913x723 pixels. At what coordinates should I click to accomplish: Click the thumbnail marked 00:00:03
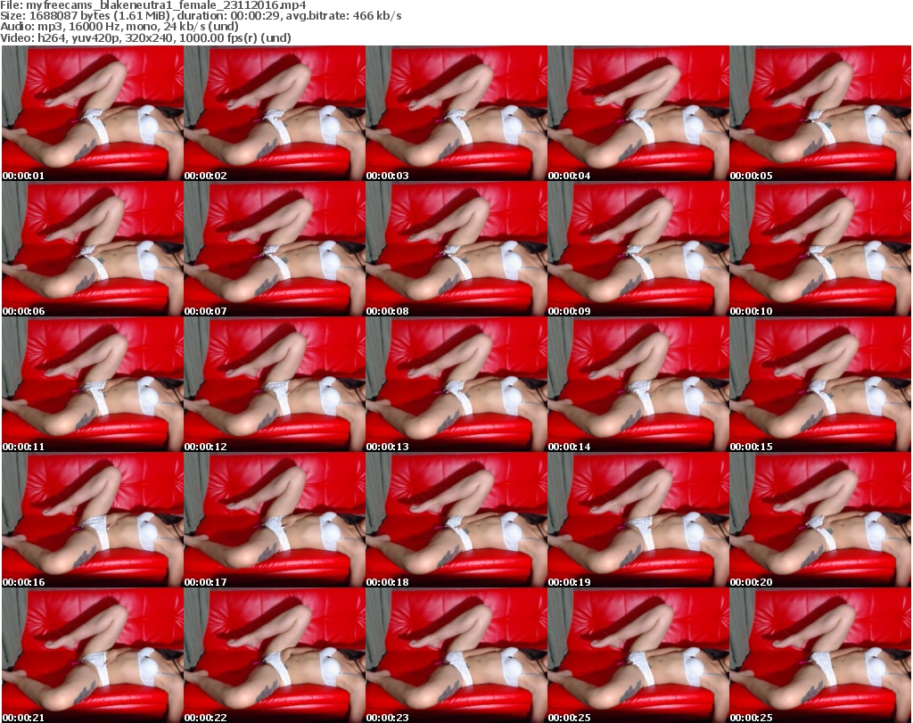[456, 113]
